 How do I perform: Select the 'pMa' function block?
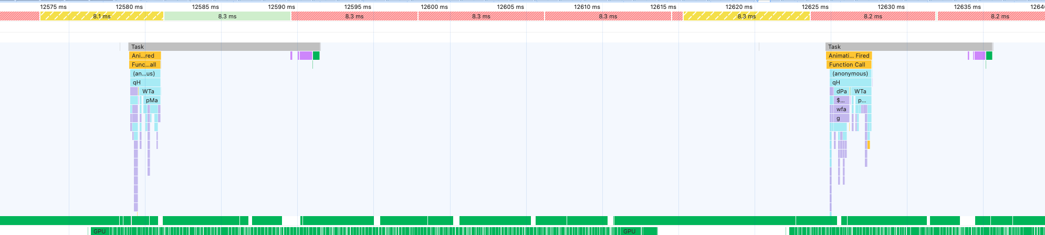click(152, 100)
